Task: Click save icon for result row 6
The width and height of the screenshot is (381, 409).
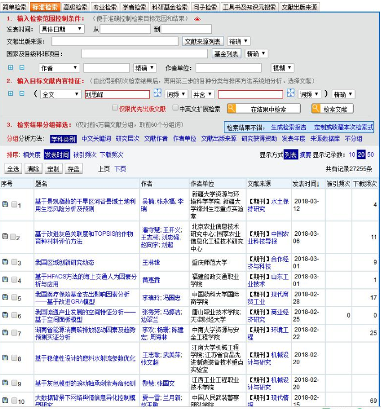Action: [5, 315]
